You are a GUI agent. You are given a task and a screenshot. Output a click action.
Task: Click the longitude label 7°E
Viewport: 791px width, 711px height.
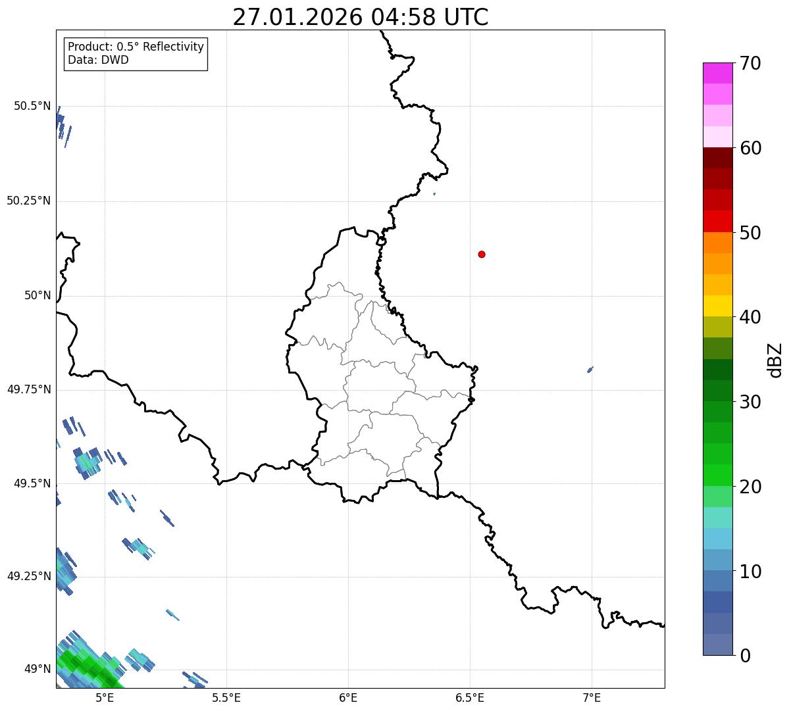[x=592, y=698]
